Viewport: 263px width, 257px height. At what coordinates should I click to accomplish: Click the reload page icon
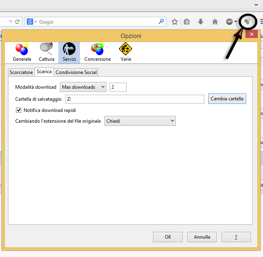click(x=18, y=22)
